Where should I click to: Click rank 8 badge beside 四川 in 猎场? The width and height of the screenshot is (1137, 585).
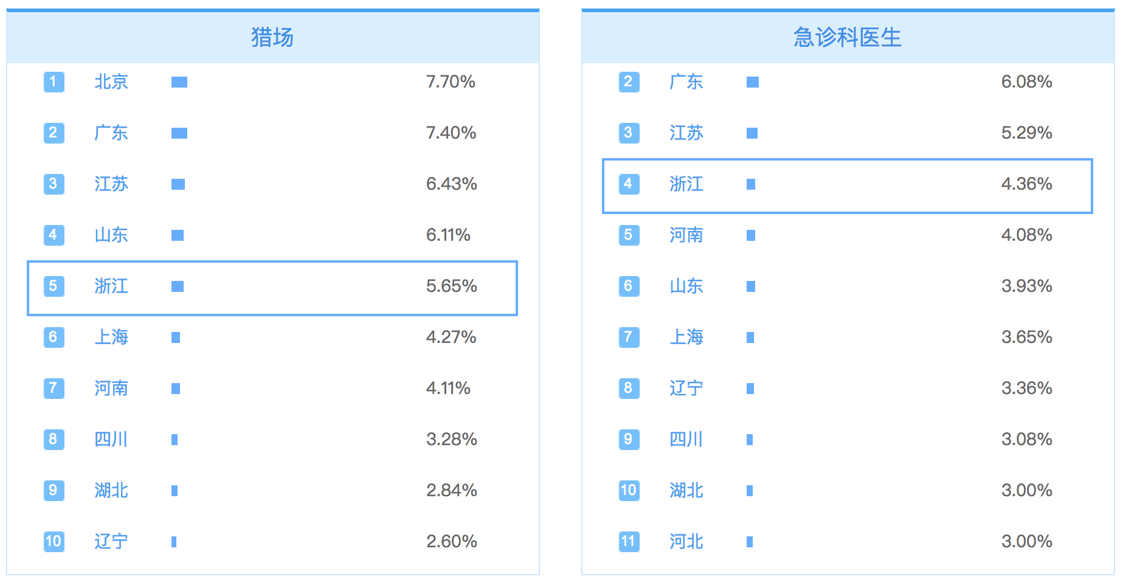[x=54, y=439]
